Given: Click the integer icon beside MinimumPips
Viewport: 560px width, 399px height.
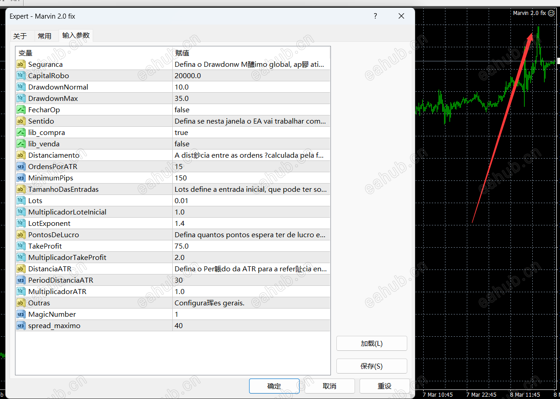Looking at the screenshot, I should (x=21, y=178).
